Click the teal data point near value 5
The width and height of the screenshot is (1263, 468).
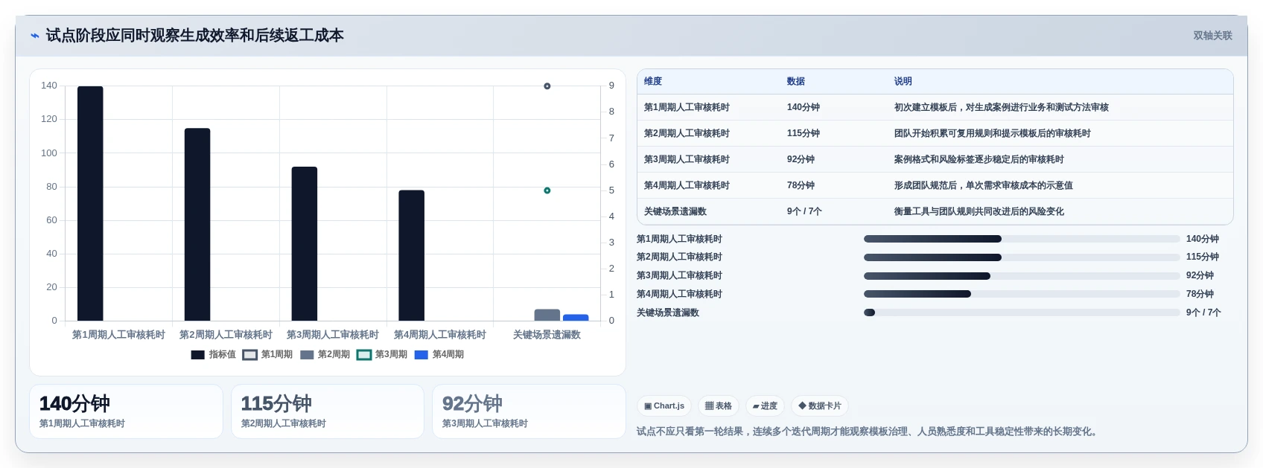point(547,190)
